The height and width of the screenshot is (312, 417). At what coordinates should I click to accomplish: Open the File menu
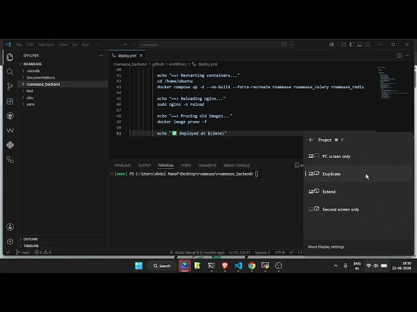(19, 45)
